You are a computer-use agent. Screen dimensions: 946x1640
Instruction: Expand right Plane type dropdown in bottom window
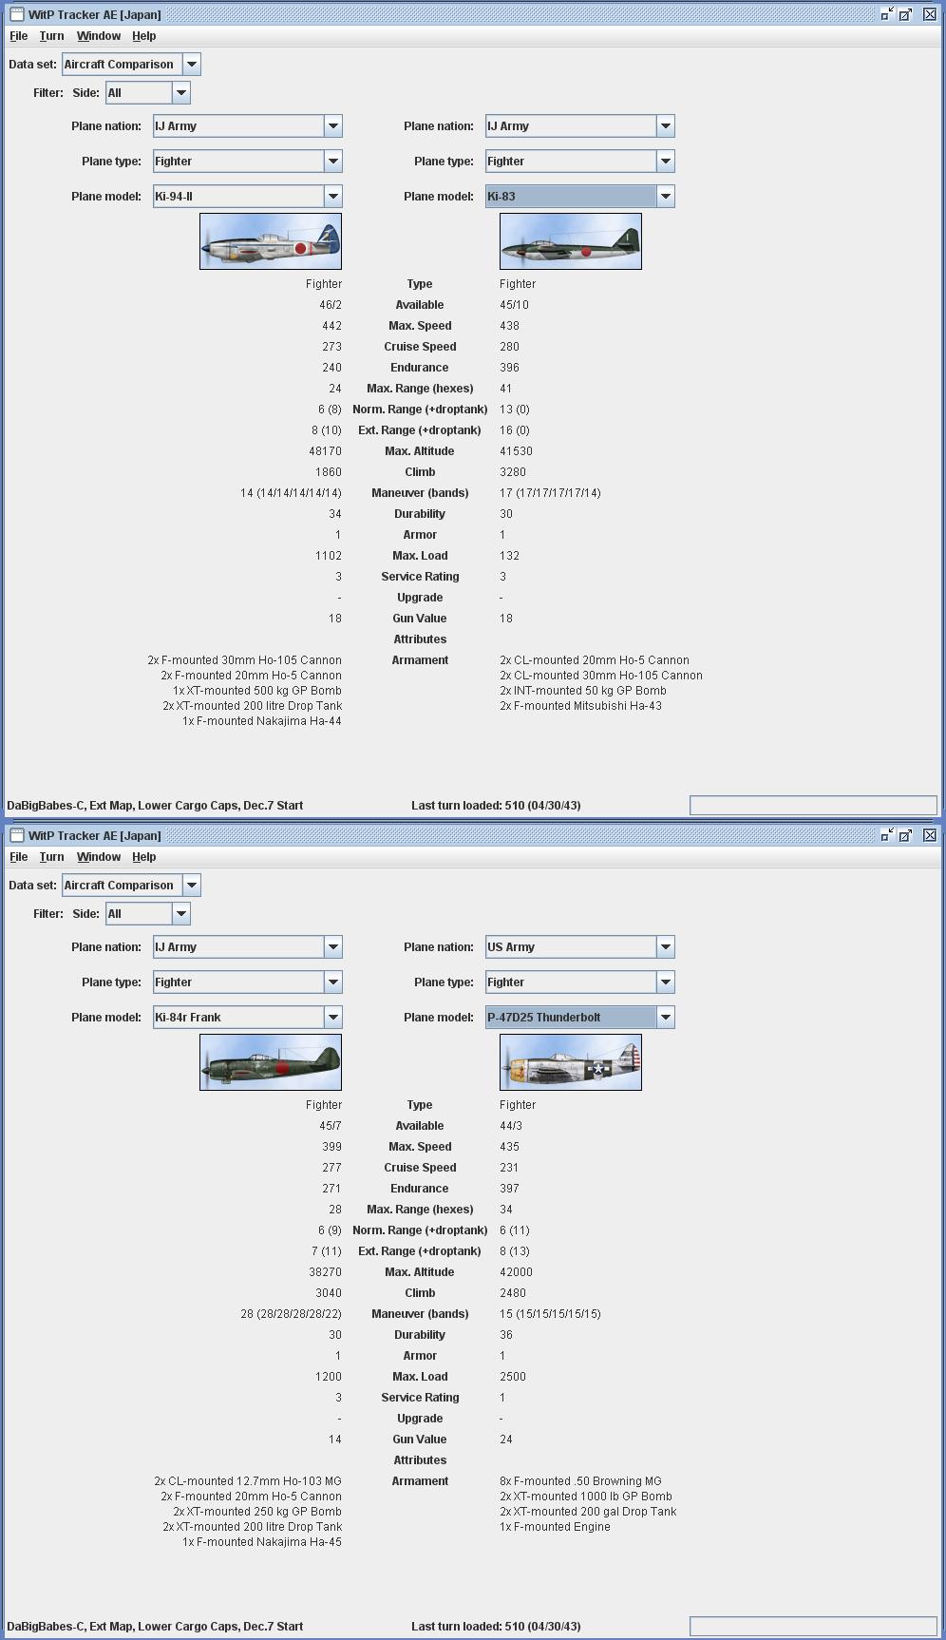coord(665,982)
